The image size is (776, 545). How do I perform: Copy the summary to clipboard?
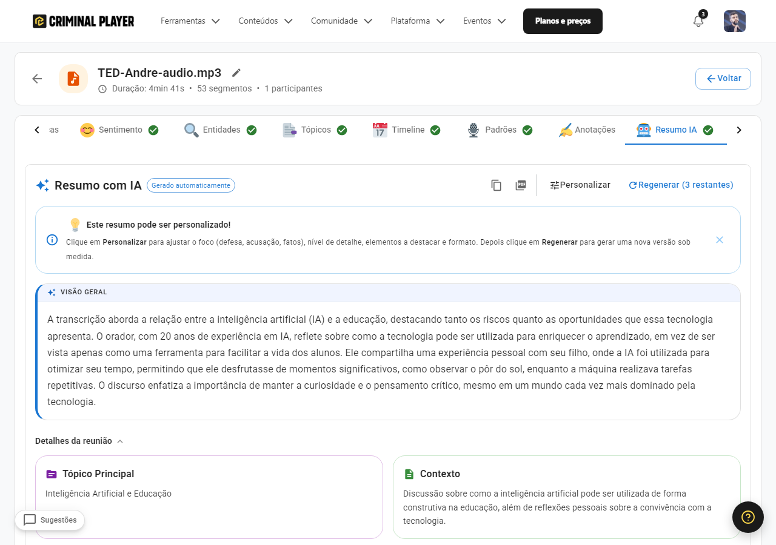pos(497,185)
